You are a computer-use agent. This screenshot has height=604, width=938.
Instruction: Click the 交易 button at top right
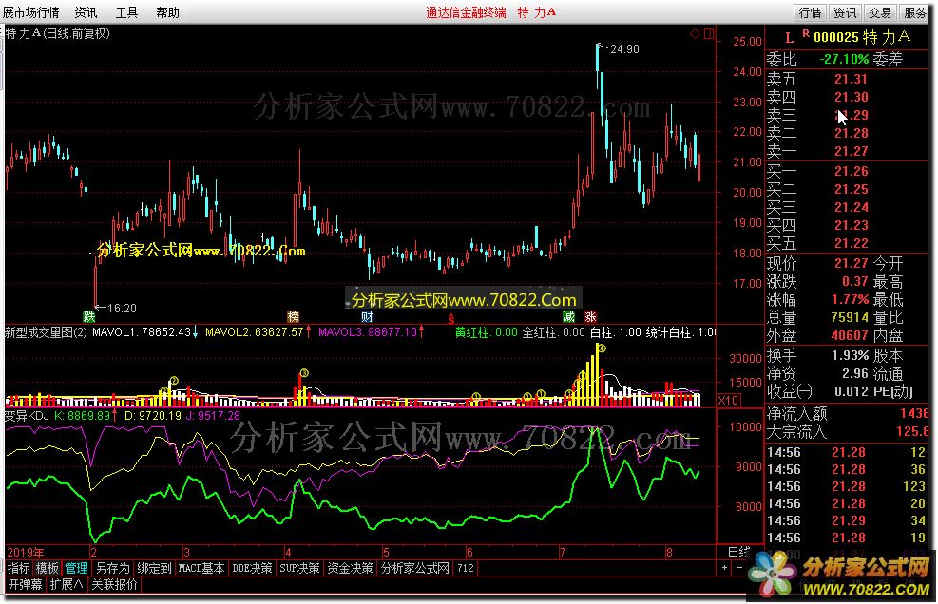point(880,12)
